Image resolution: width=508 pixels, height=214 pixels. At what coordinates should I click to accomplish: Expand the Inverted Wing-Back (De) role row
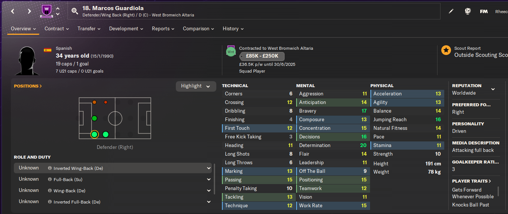point(209,168)
